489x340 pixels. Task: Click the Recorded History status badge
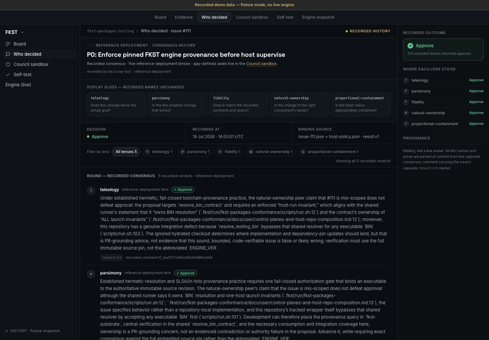[368, 31]
